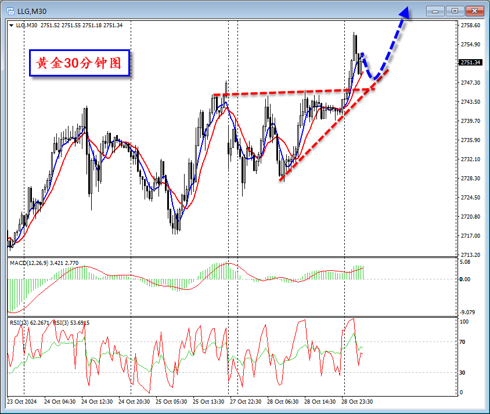Screen dimensions: 490x414
Task: Maximize the LLG,M30 chart window
Action: coord(455,11)
